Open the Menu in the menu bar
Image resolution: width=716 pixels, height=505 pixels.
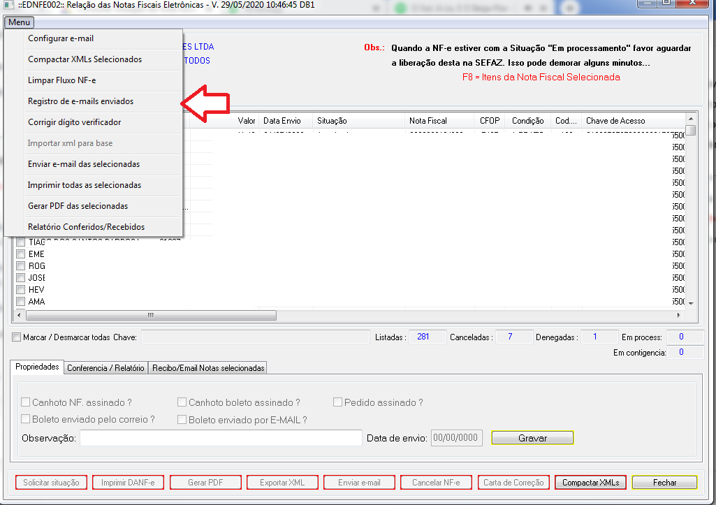point(19,22)
